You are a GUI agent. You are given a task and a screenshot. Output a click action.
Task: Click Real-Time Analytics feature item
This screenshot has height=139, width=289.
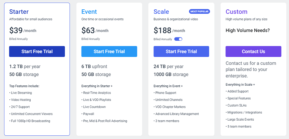tap(96, 93)
